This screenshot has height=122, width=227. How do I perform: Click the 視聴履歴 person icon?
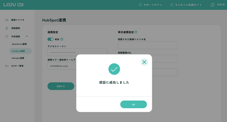click(7, 28)
